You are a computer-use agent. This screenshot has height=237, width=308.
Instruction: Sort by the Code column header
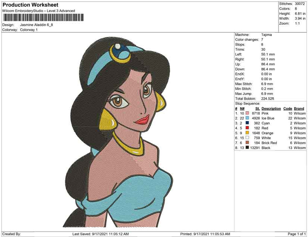(x=287, y=108)
